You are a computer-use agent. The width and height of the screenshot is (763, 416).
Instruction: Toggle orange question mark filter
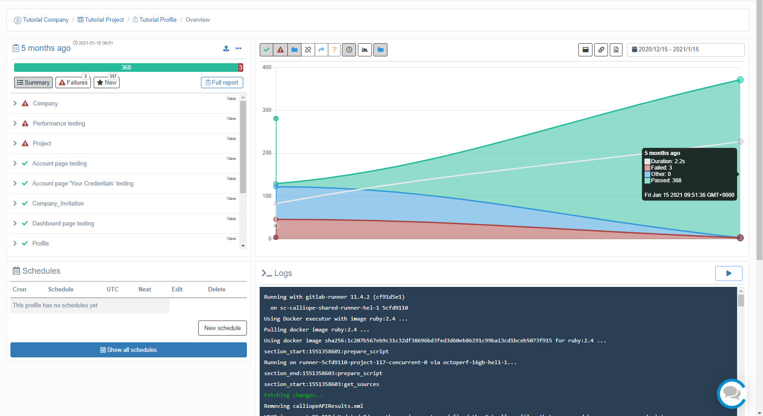(334, 50)
